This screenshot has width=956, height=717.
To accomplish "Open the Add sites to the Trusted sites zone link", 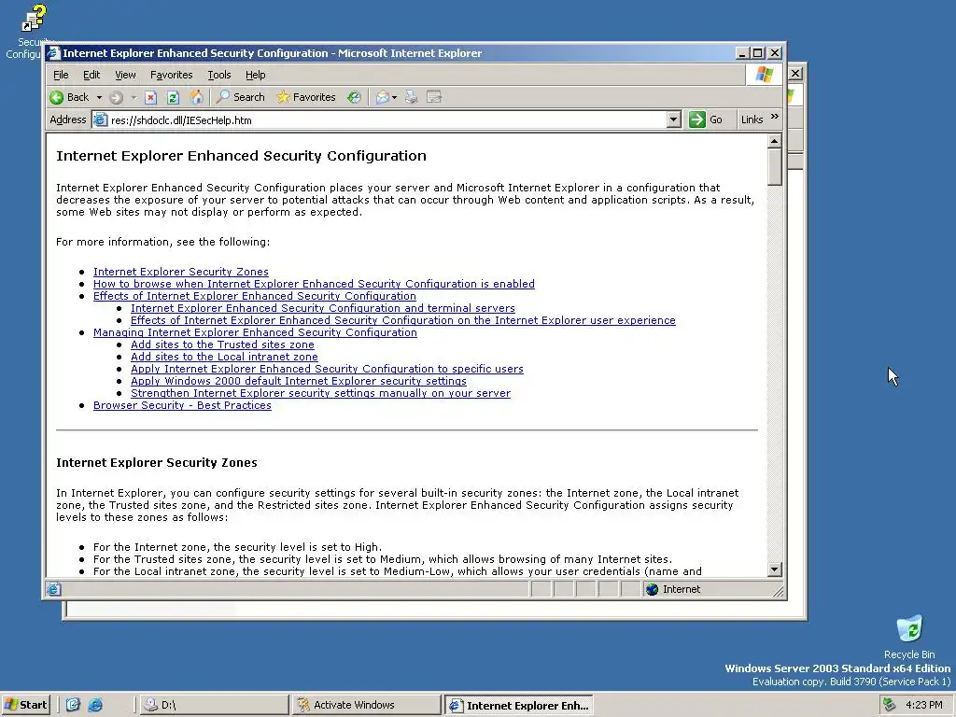I will [222, 344].
